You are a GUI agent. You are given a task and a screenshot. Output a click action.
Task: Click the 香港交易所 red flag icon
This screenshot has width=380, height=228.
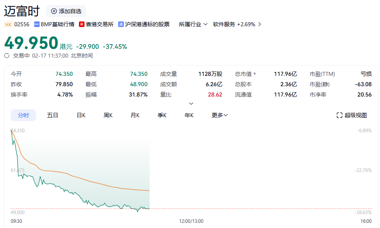point(82,24)
